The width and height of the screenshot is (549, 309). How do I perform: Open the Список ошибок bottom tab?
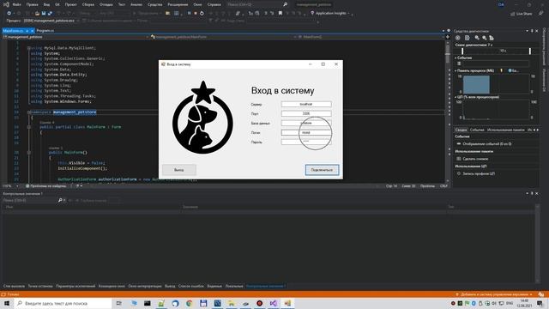[x=190, y=286]
